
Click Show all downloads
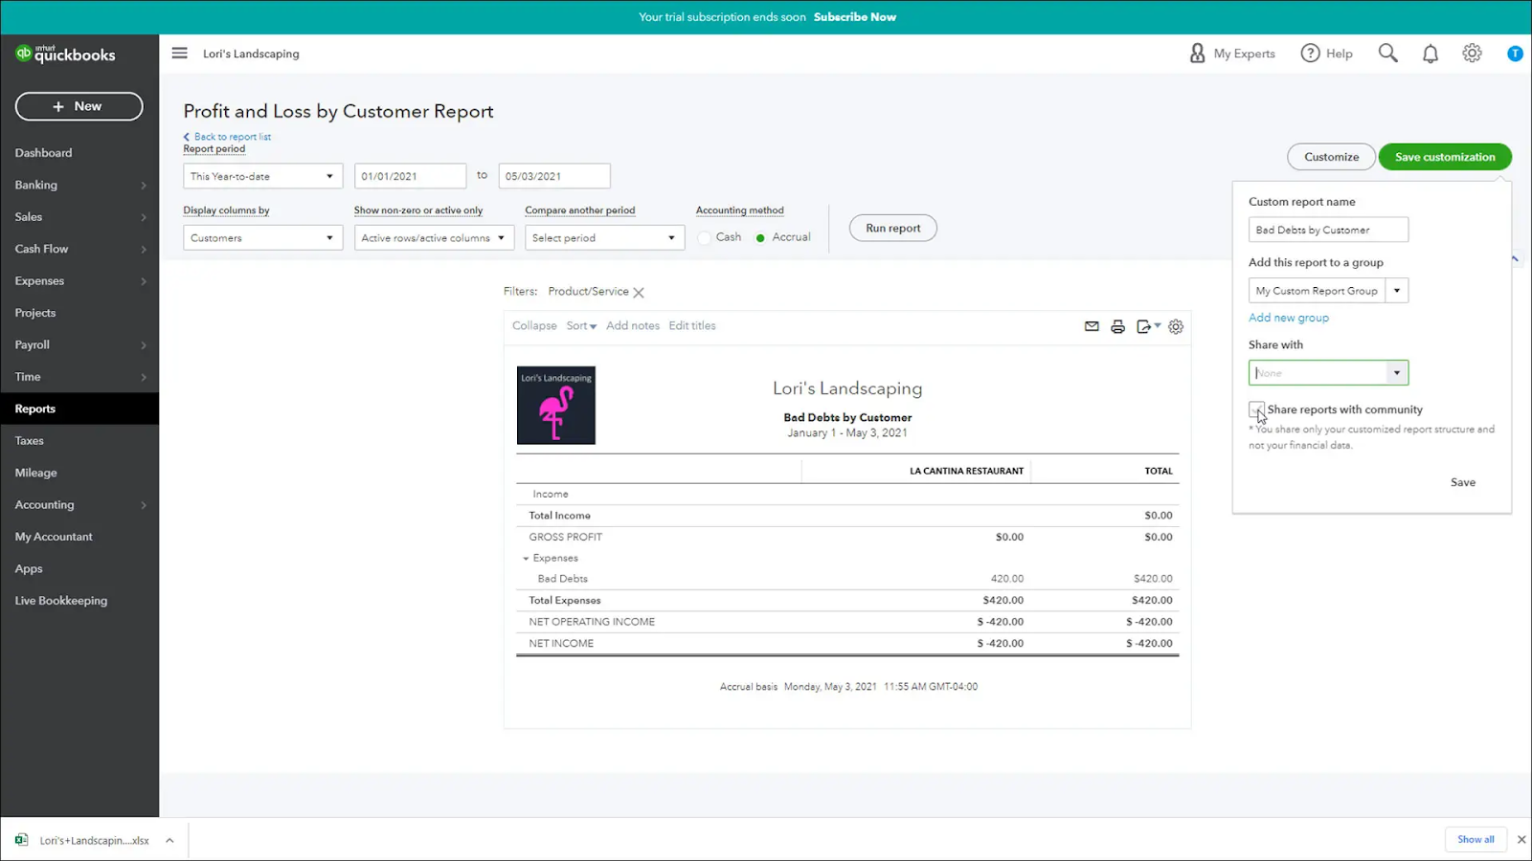pos(1476,839)
